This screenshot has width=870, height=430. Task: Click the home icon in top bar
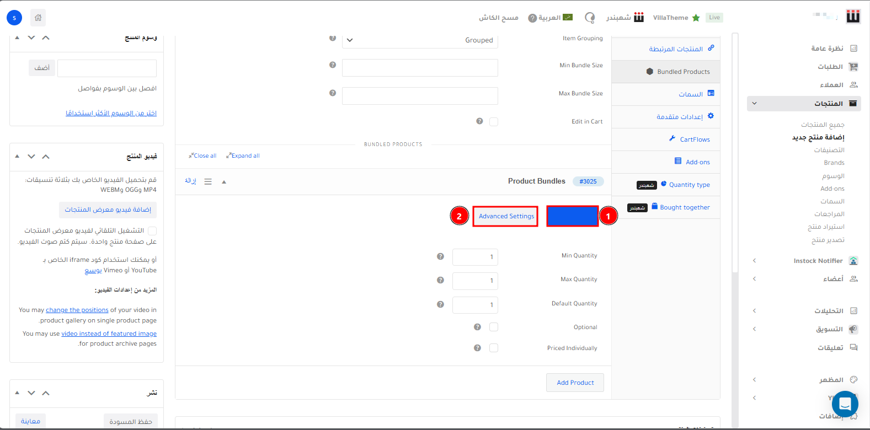coord(38,18)
